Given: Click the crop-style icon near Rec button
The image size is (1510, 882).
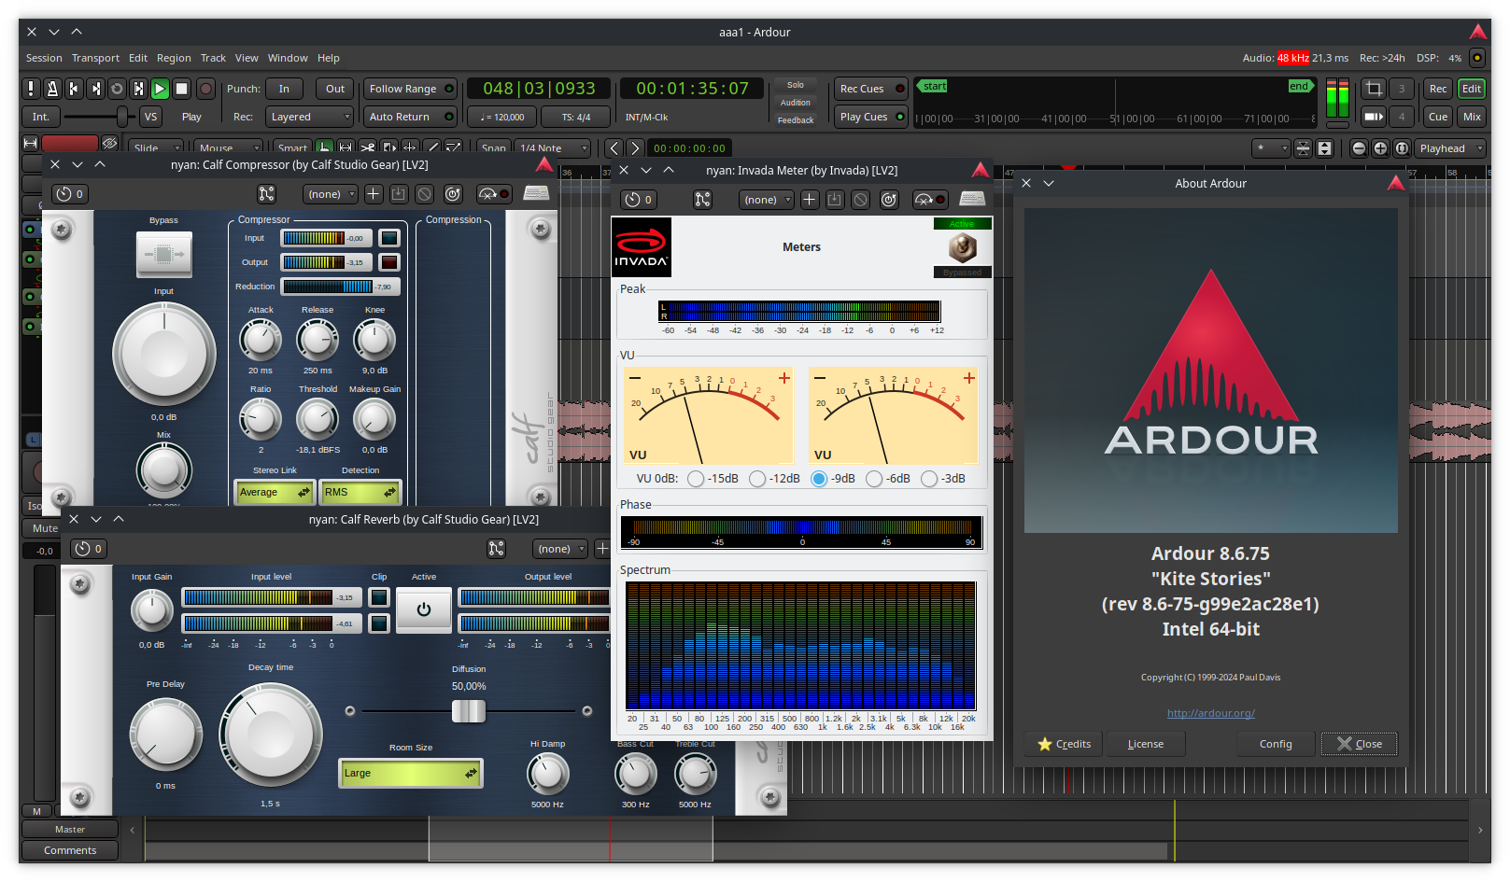Looking at the screenshot, I should pyautogui.click(x=1374, y=89).
